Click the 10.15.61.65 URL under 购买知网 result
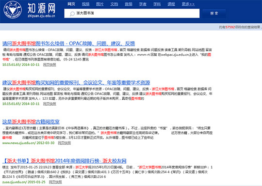Screen dimensions: 262x186 [21, 104]
